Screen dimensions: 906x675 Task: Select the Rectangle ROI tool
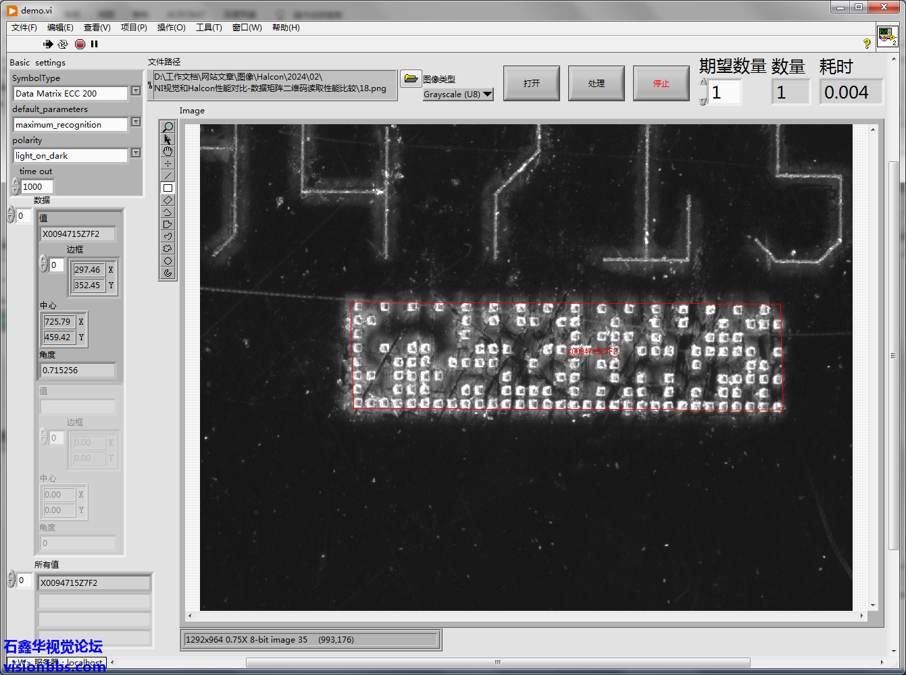tap(168, 188)
